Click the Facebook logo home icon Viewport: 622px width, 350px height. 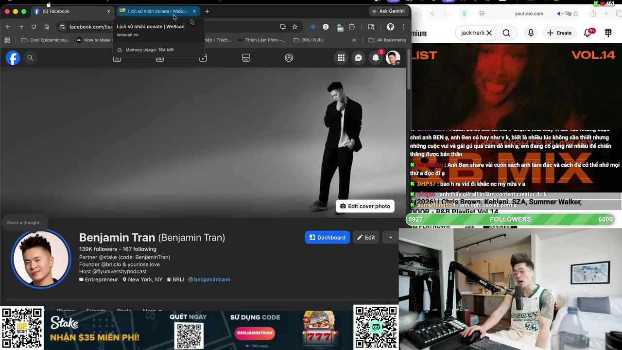click(x=13, y=58)
